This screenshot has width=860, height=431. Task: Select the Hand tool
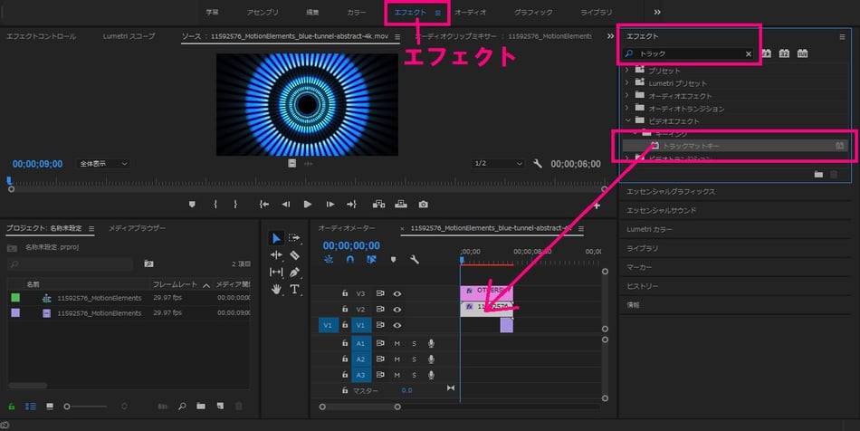point(277,290)
